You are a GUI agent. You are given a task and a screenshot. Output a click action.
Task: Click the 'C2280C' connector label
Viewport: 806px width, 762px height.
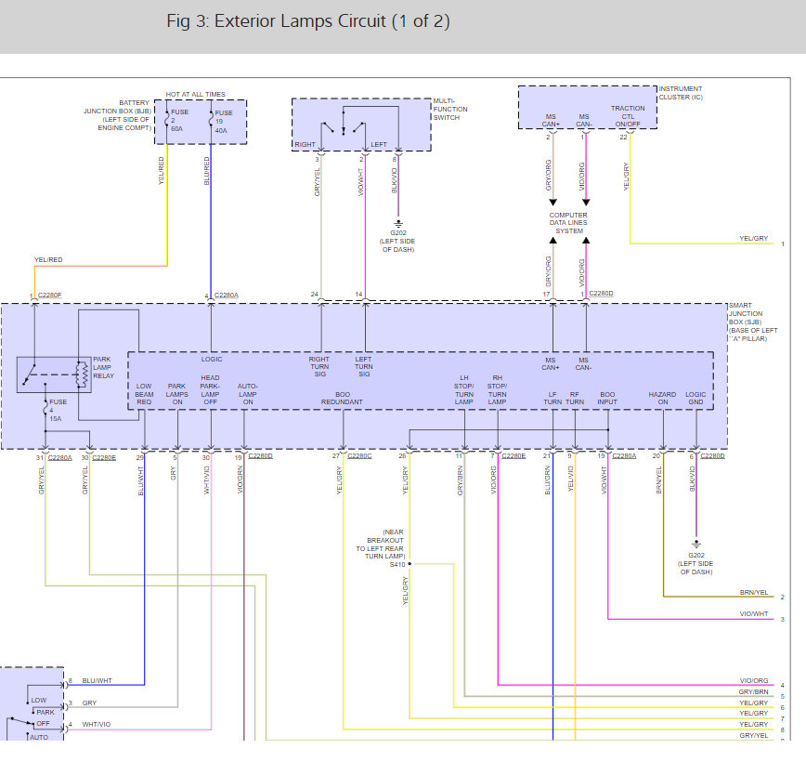pos(359,456)
